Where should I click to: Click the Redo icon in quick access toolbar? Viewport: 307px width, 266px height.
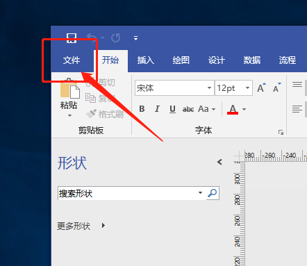pos(115,38)
